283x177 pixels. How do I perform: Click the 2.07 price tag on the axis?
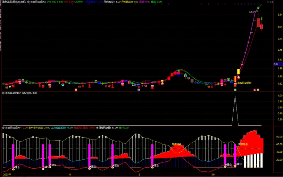click(x=276, y=64)
